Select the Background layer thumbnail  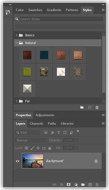33,161
